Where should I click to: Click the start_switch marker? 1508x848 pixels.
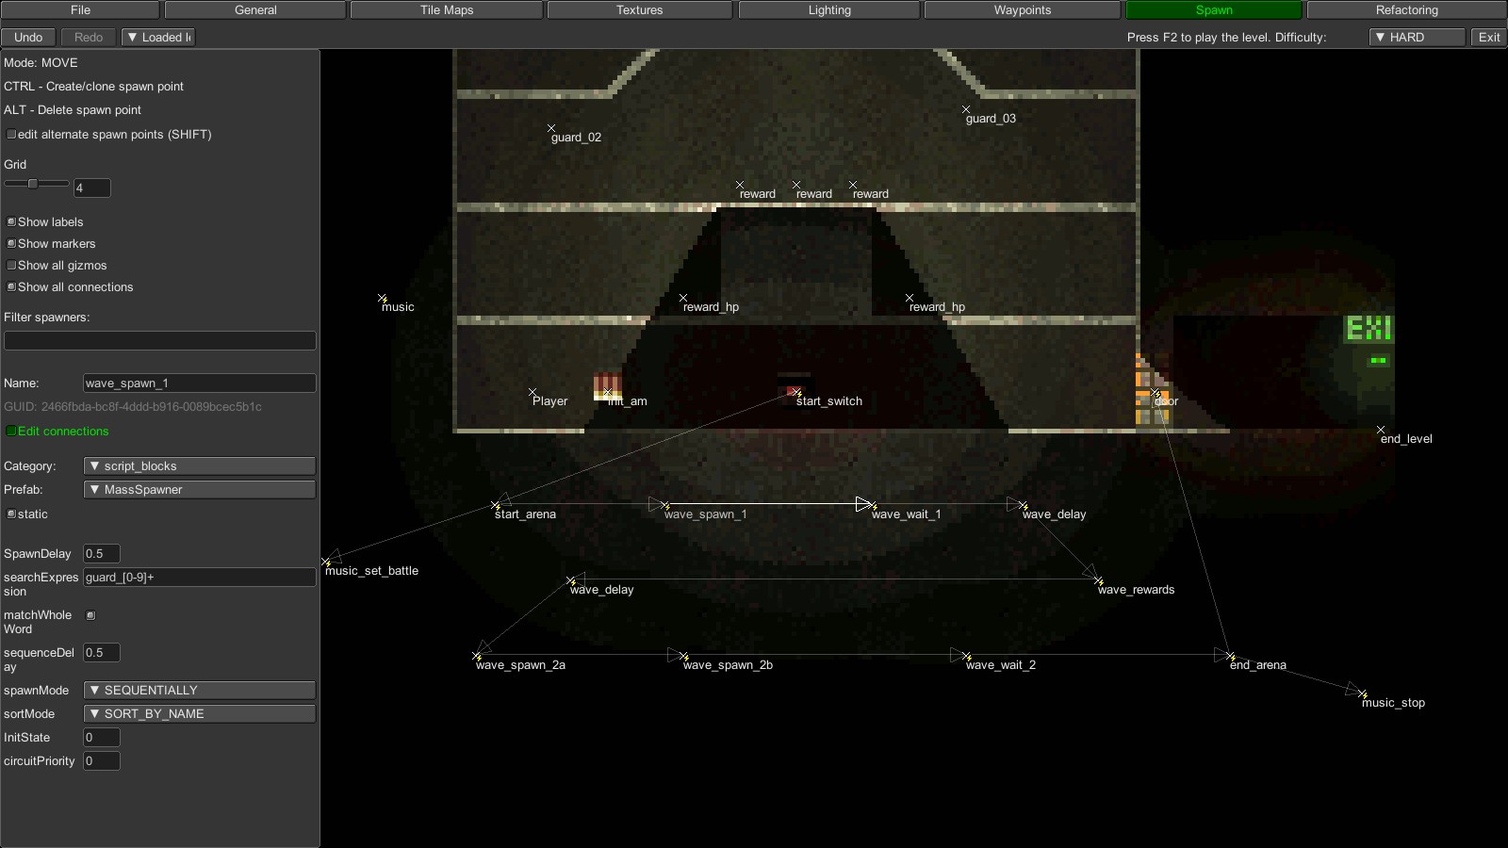[795, 393]
